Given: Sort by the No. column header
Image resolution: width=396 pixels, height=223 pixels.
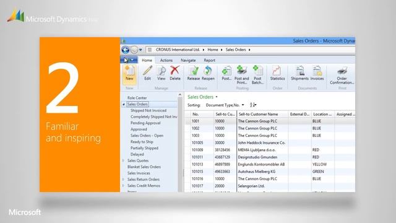Looking at the screenshot, I should coord(202,114).
